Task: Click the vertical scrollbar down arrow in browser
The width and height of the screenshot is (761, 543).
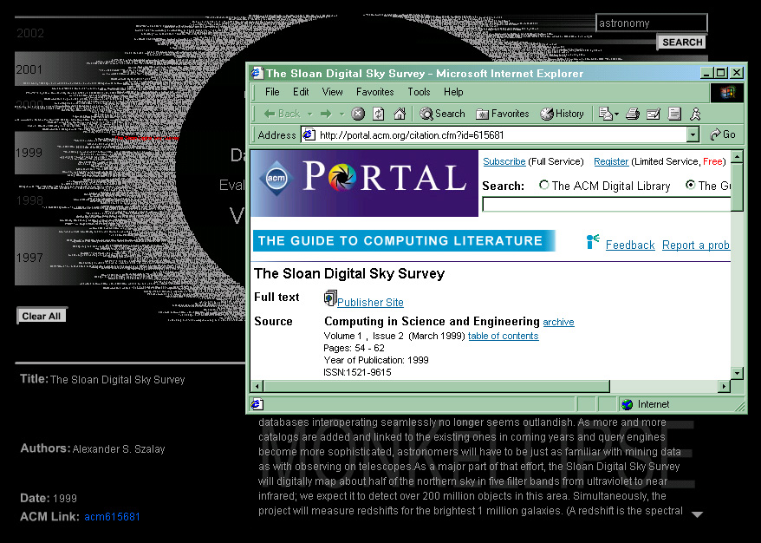Action: tap(737, 373)
